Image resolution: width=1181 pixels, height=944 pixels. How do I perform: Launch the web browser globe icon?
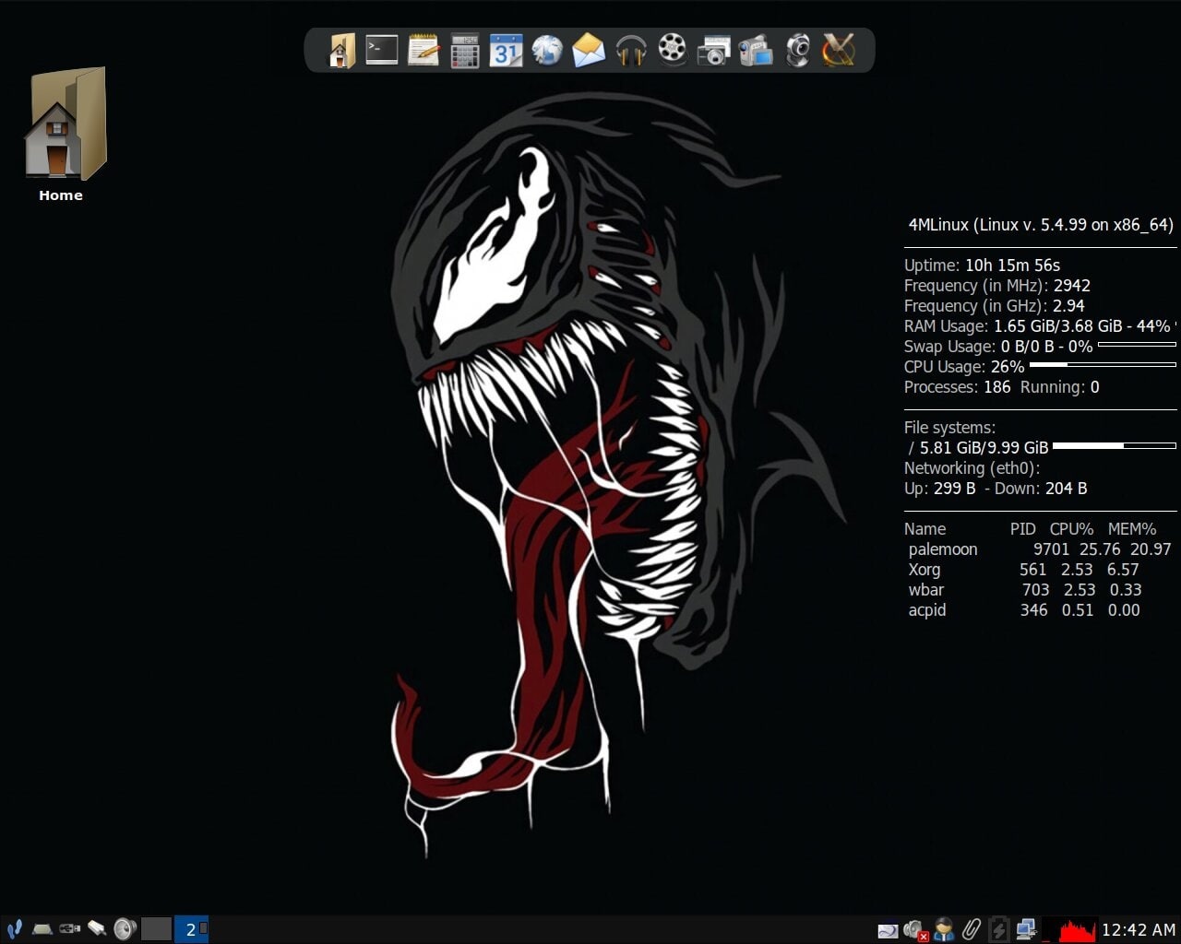tap(547, 50)
